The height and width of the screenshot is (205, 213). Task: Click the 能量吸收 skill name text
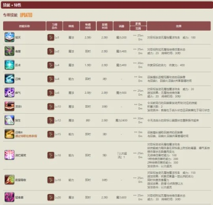point(20,180)
